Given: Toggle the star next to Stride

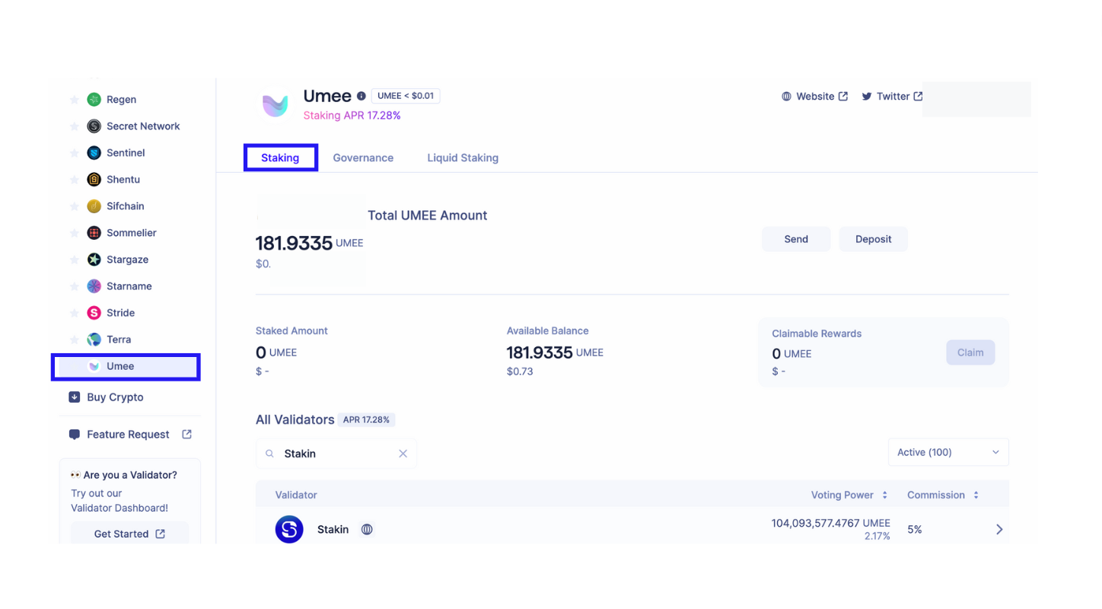Looking at the screenshot, I should 75,313.
